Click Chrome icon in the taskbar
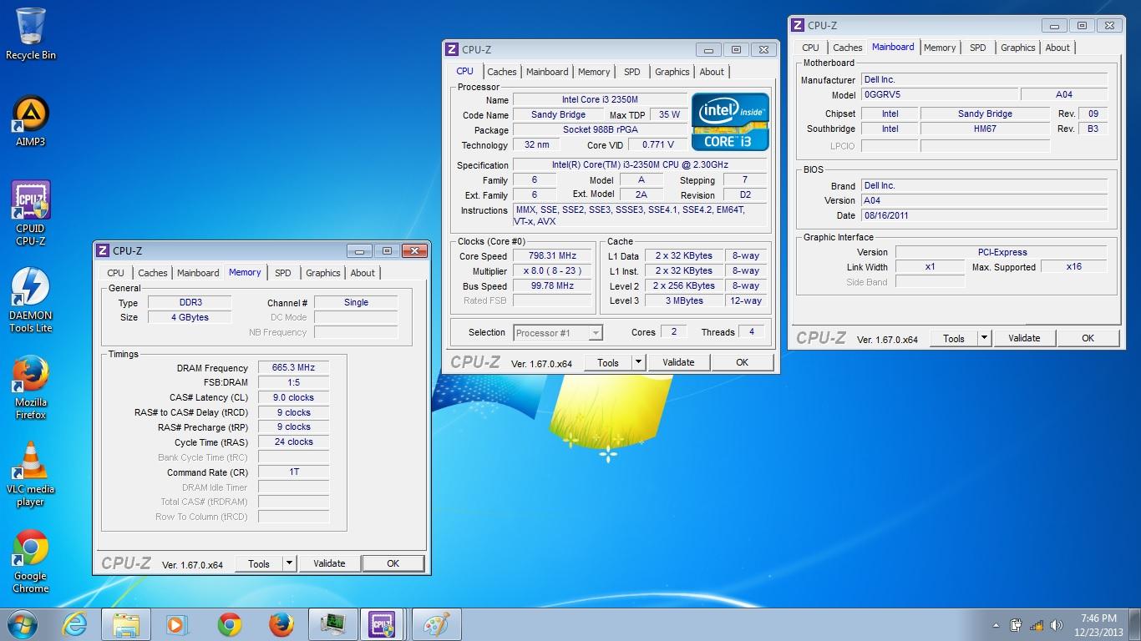1141x641 pixels. coord(230,624)
